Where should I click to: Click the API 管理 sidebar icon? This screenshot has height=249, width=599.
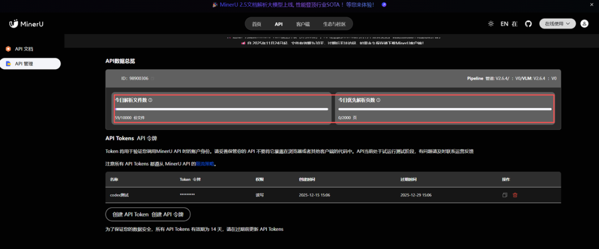[x=8, y=64]
